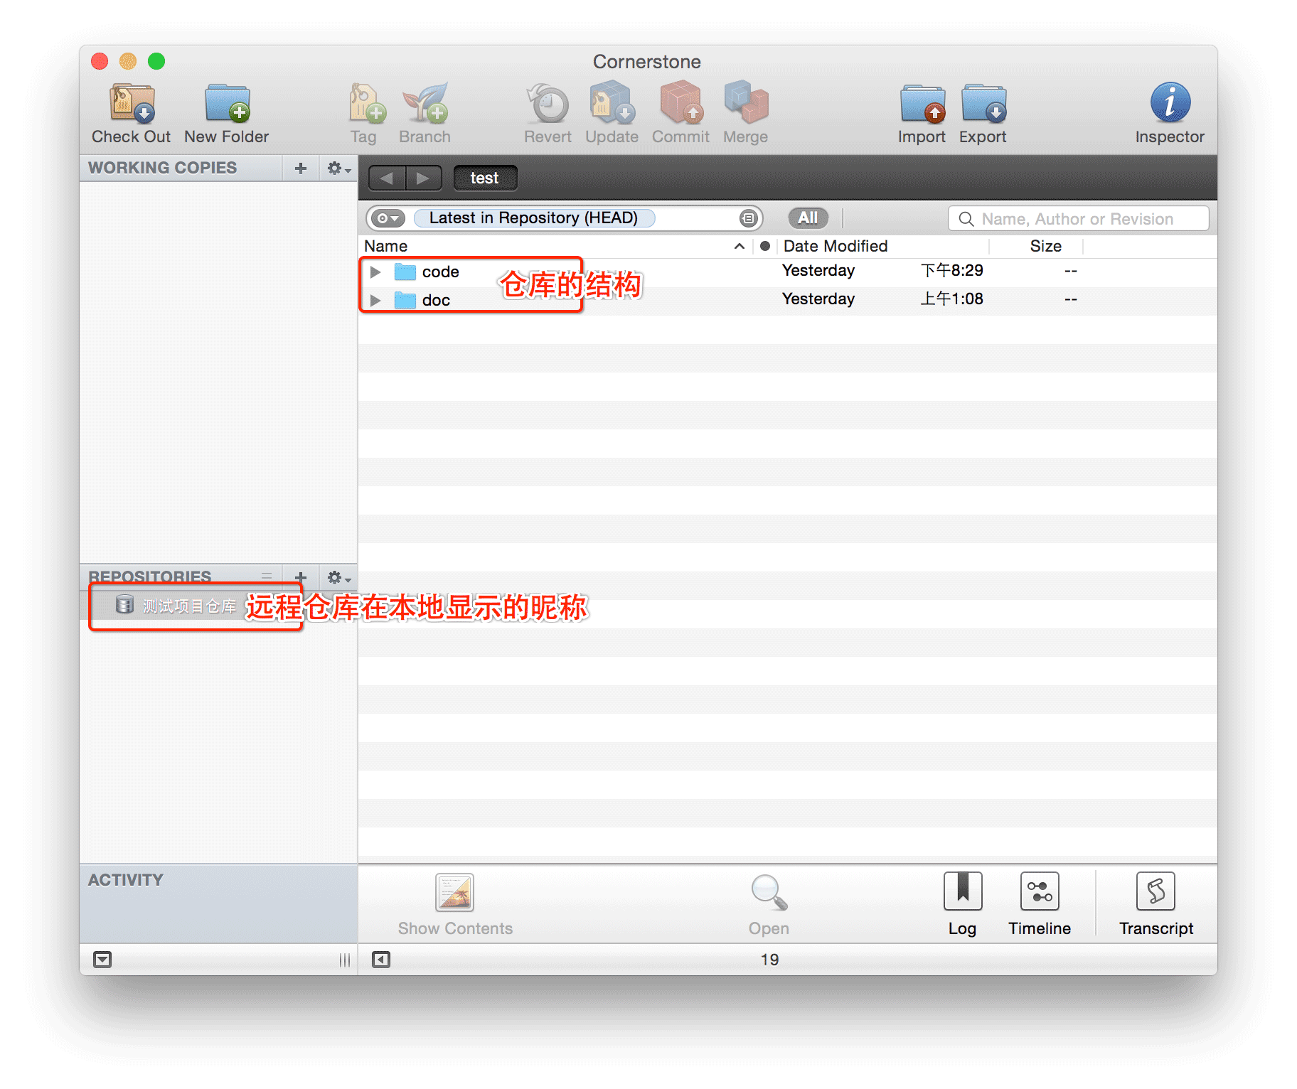Click the 上午1:08 time cell
Screen dimensions: 1297x1089
tap(952, 299)
